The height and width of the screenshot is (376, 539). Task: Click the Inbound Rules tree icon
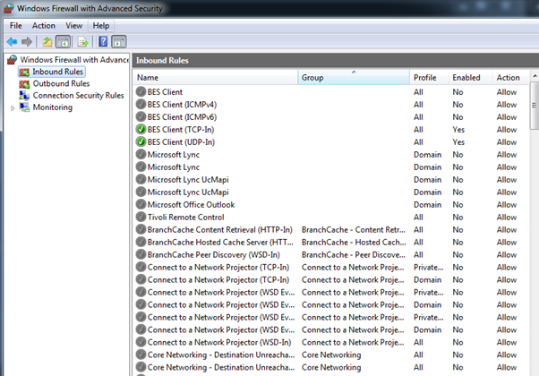[x=24, y=72]
